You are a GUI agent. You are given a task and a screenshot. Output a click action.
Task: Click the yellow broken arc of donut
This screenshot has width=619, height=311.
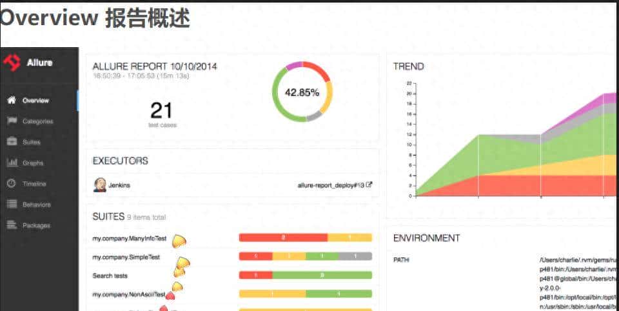(328, 97)
